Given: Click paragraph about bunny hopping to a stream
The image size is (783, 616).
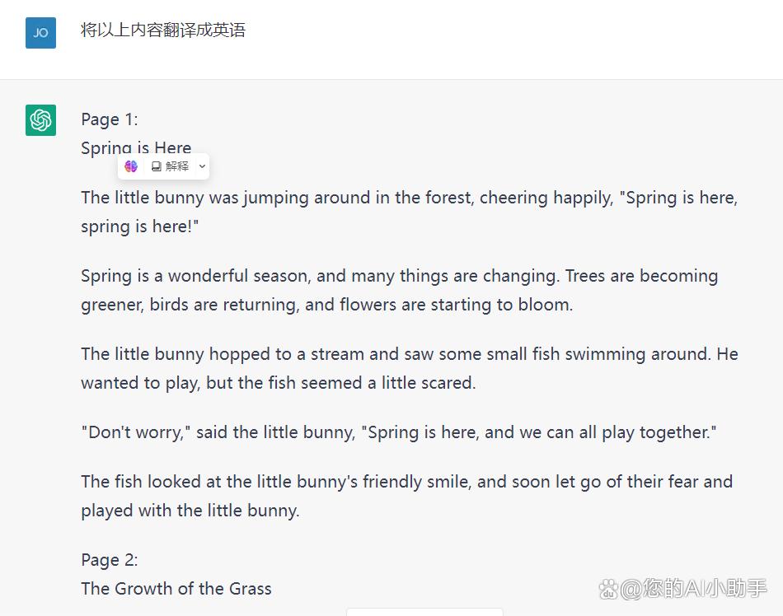Looking at the screenshot, I should tap(410, 369).
